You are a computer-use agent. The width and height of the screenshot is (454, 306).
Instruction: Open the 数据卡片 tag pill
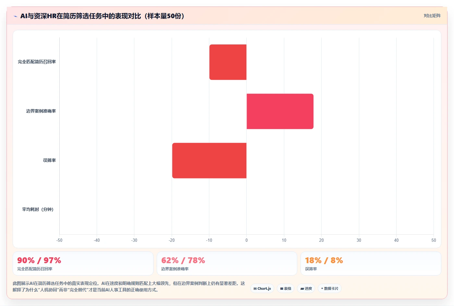[x=330, y=288]
